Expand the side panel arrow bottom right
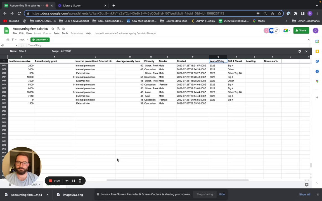322x201 pixels. (x=317, y=183)
